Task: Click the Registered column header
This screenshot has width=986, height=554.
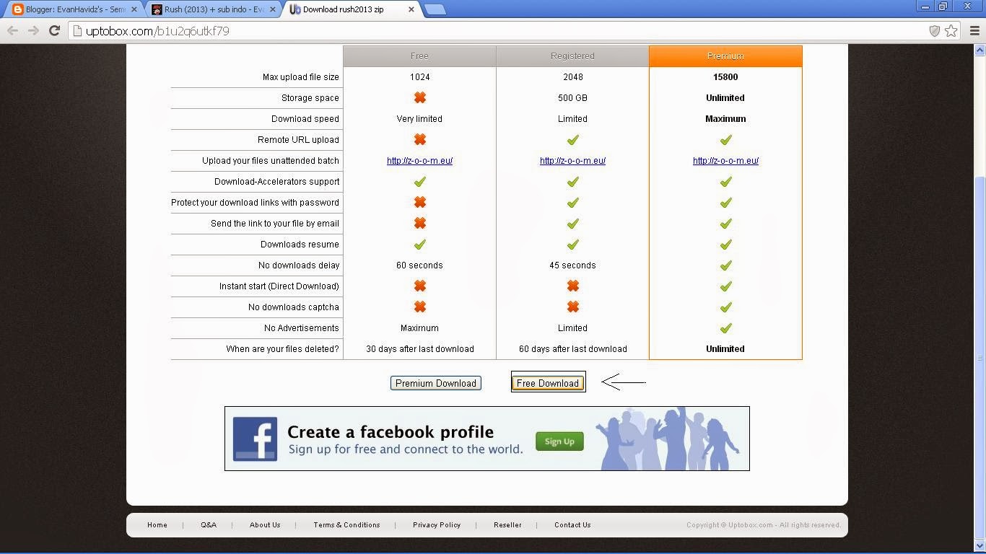Action: [572, 56]
